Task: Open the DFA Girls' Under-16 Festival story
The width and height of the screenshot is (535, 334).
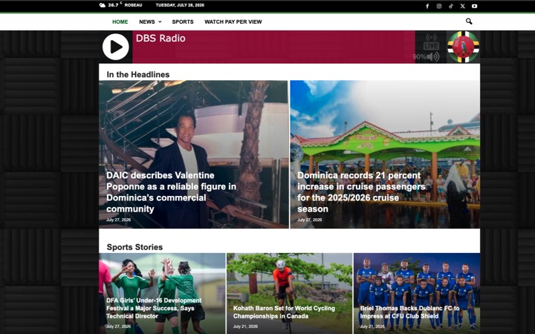Action: point(154,308)
